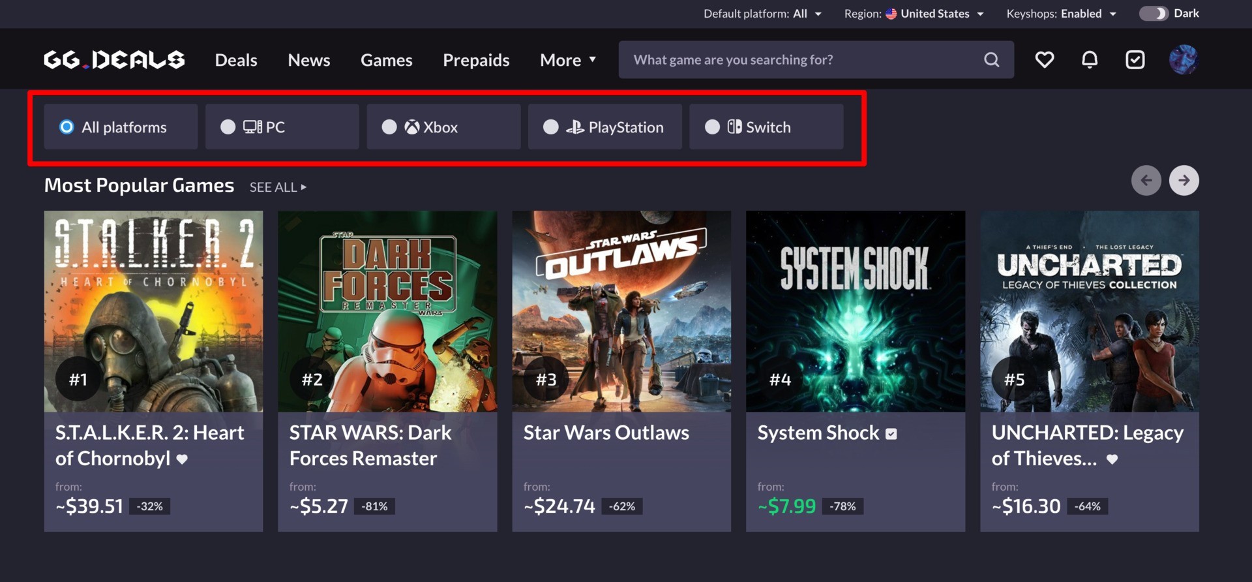Open the Region United States dropdown
The image size is (1252, 582).
point(914,14)
